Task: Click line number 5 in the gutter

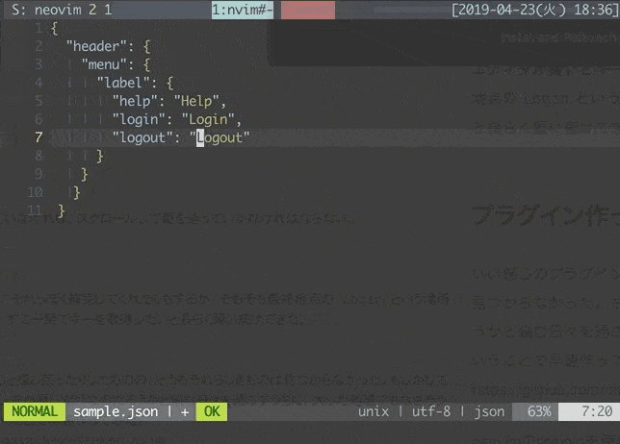Action: pos(39,101)
